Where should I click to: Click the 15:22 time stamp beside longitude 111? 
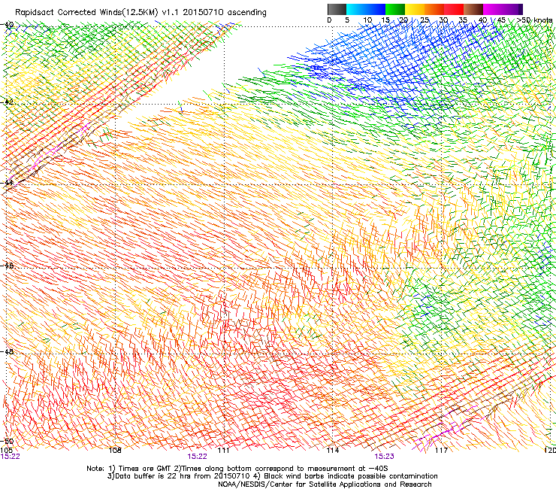coord(197,457)
